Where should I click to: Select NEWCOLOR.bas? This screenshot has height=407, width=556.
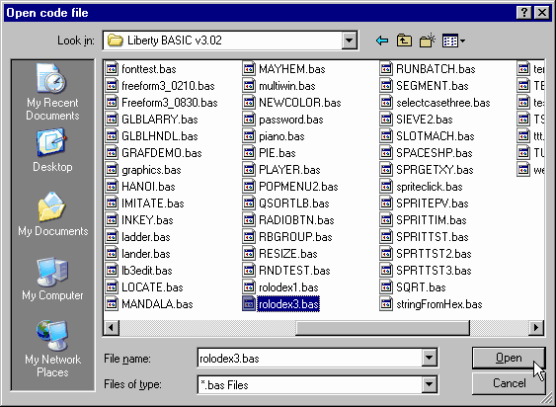[x=299, y=103]
